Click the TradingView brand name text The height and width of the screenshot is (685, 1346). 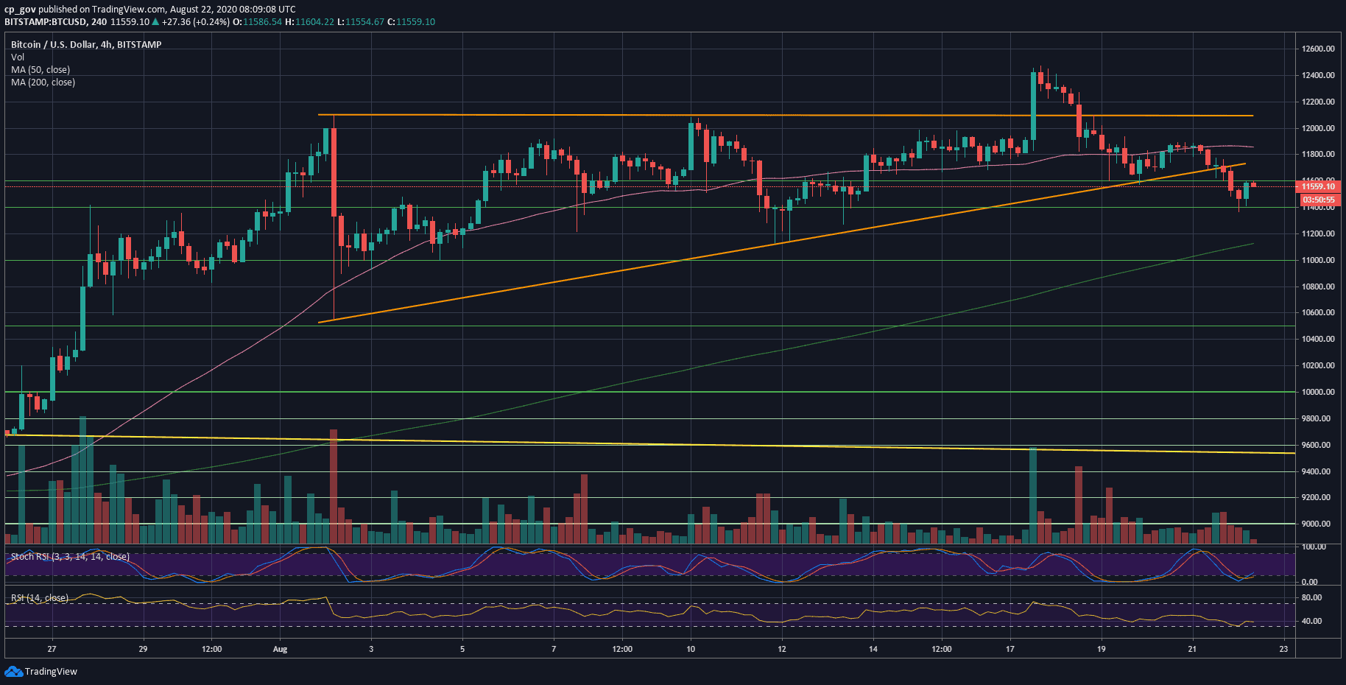coord(51,672)
